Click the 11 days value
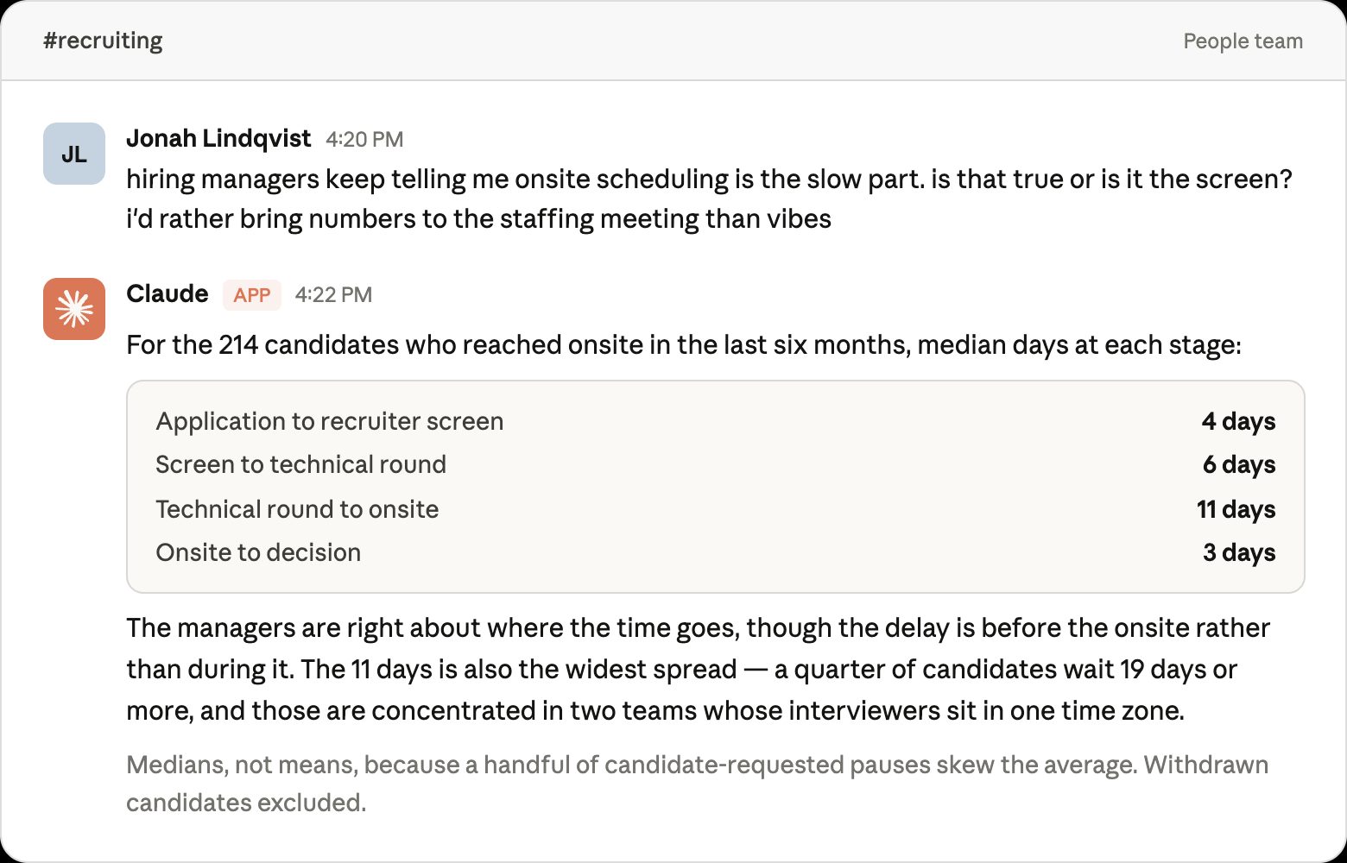Viewport: 1347px width, 863px height. 1236,509
